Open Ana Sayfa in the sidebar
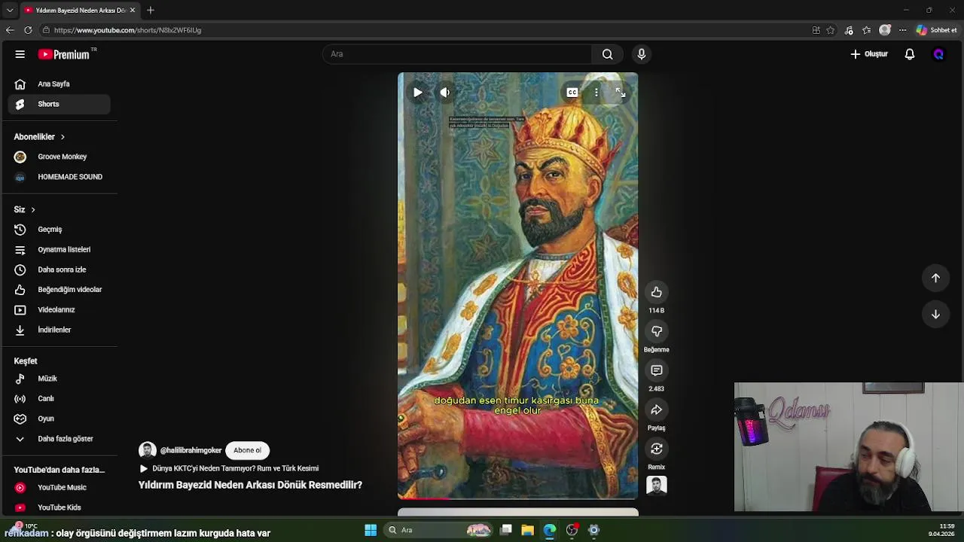This screenshot has width=964, height=542. (59, 84)
